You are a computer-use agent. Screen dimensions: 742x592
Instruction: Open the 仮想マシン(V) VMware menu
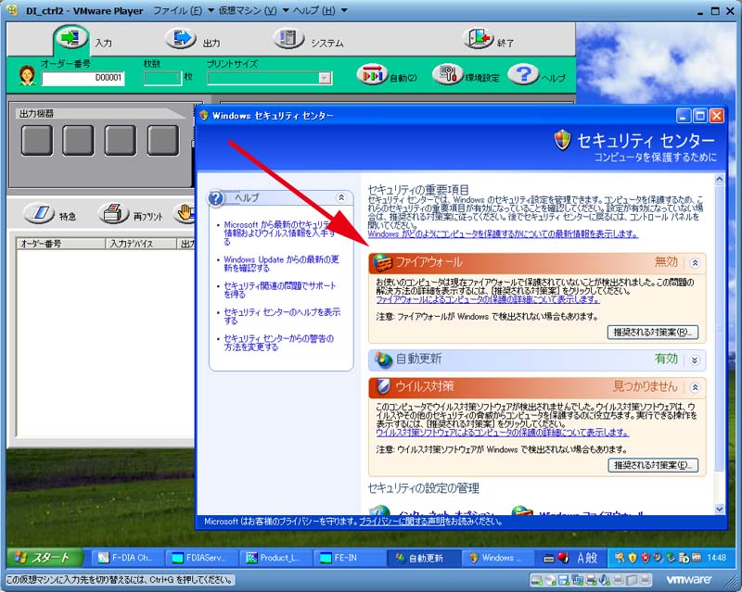(x=248, y=10)
